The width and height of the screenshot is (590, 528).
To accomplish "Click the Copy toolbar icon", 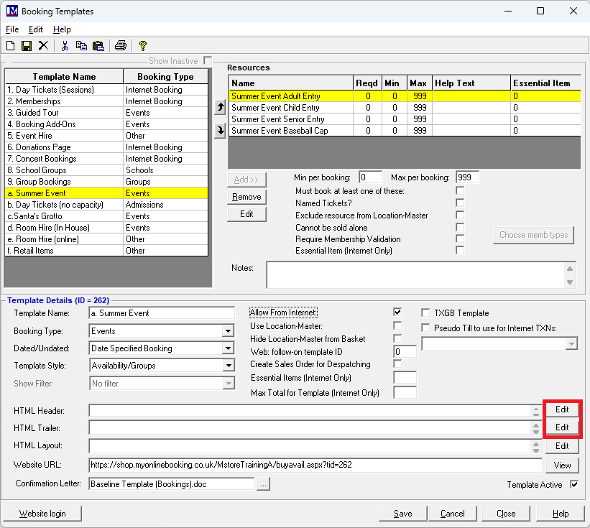I will [81, 46].
